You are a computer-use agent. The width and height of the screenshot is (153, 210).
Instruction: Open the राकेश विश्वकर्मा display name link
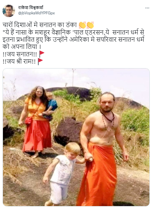(31, 7)
